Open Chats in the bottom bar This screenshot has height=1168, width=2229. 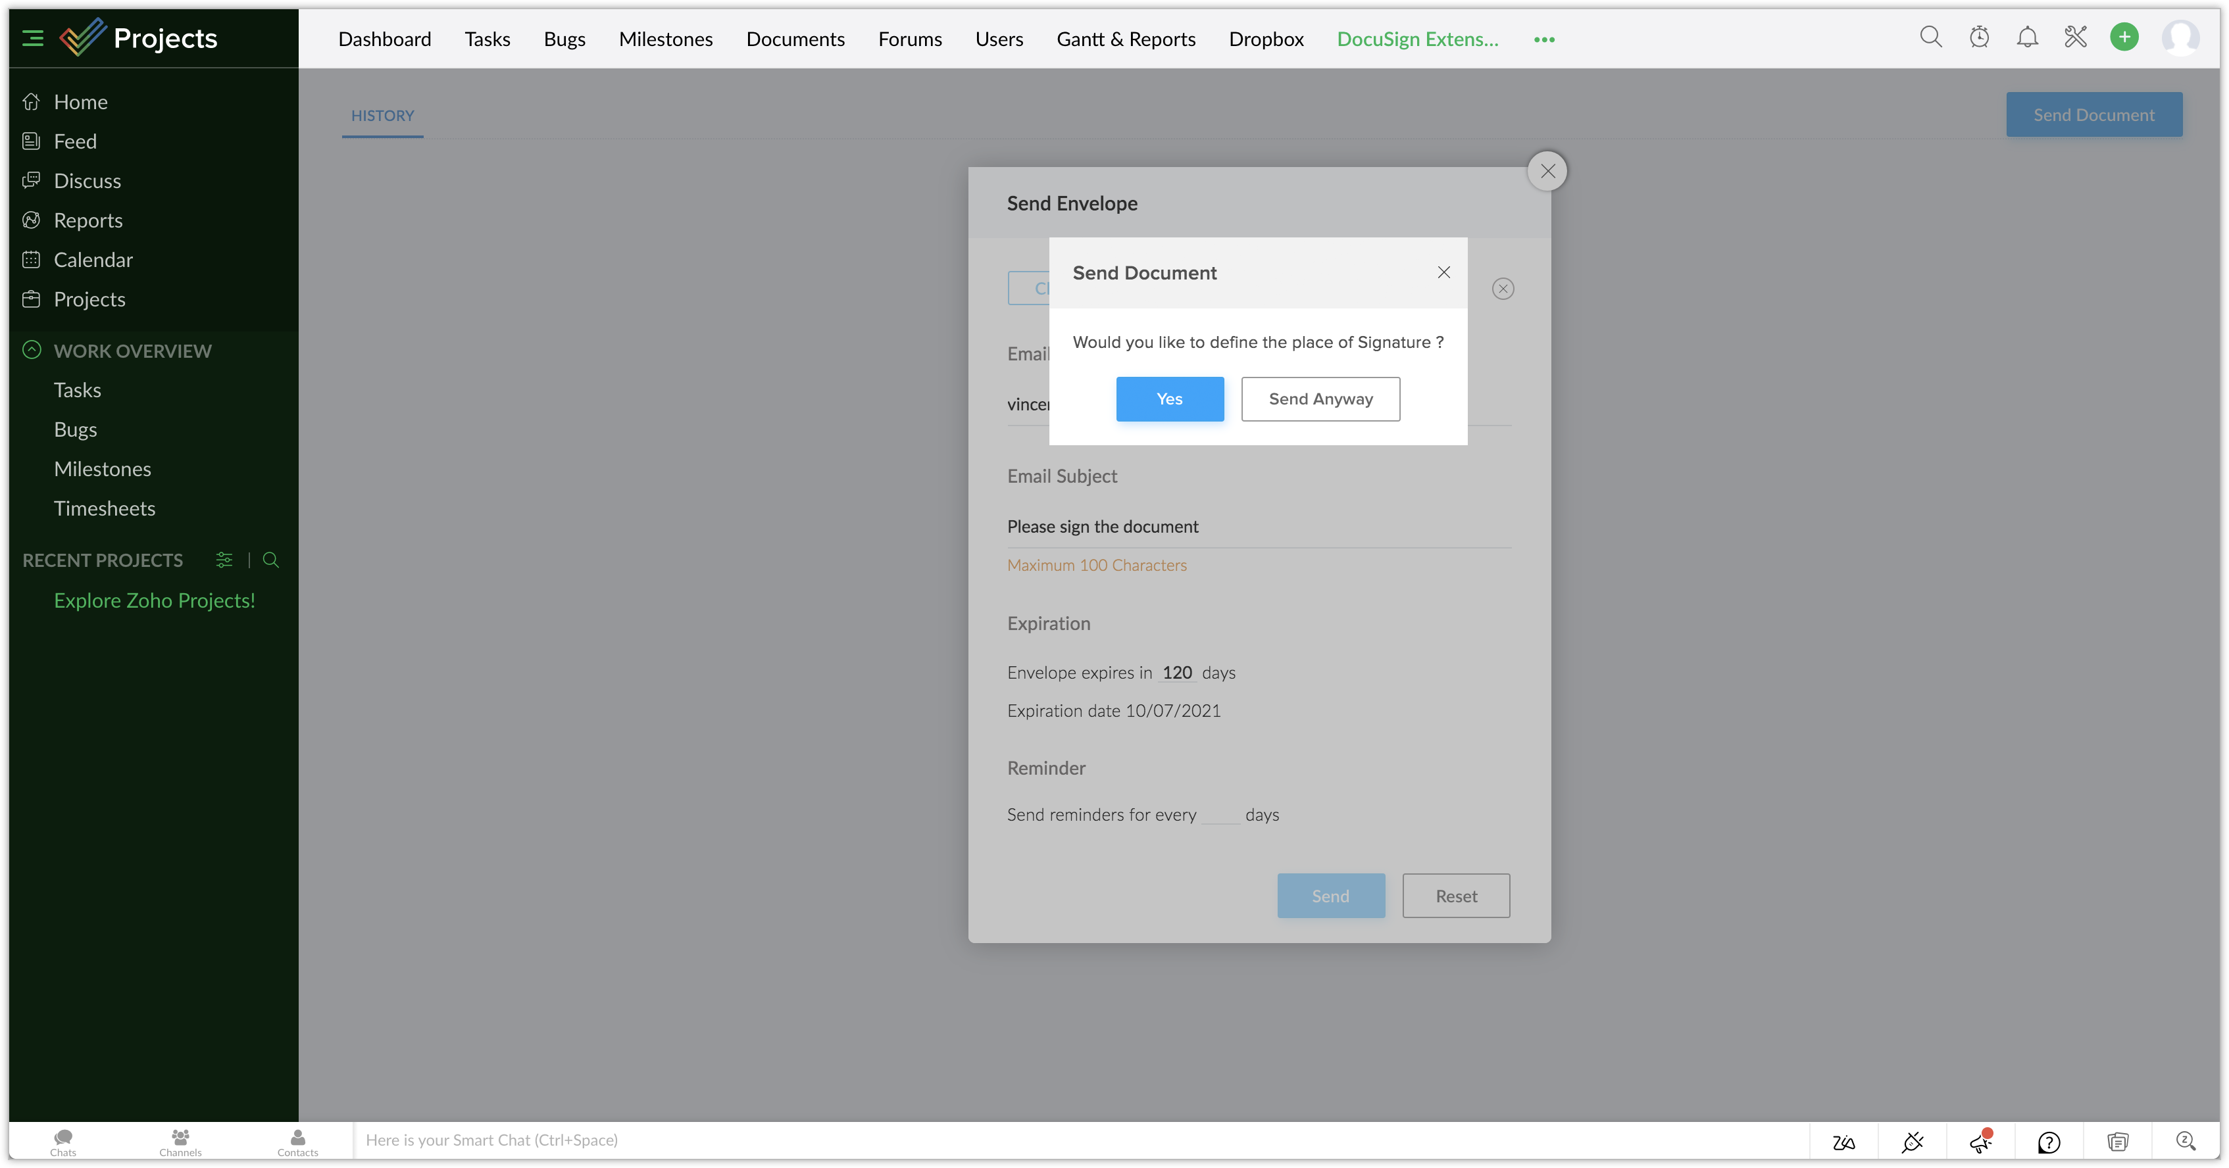point(63,1141)
